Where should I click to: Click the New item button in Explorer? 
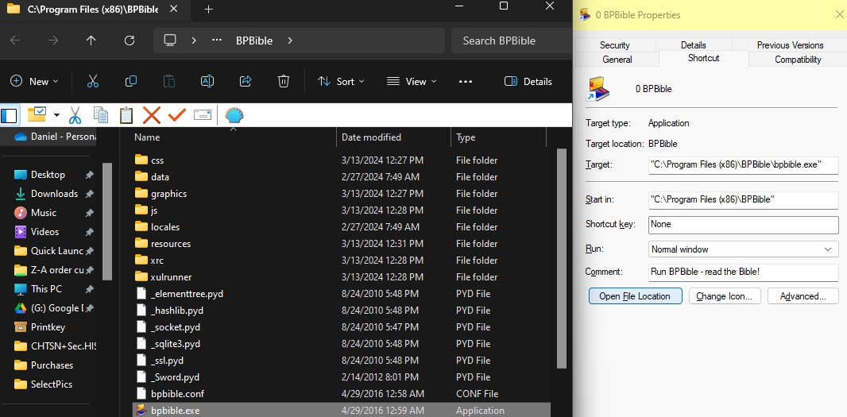tap(34, 82)
